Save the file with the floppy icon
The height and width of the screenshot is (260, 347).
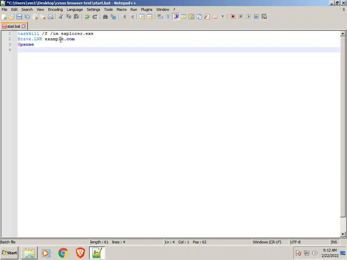[19, 17]
